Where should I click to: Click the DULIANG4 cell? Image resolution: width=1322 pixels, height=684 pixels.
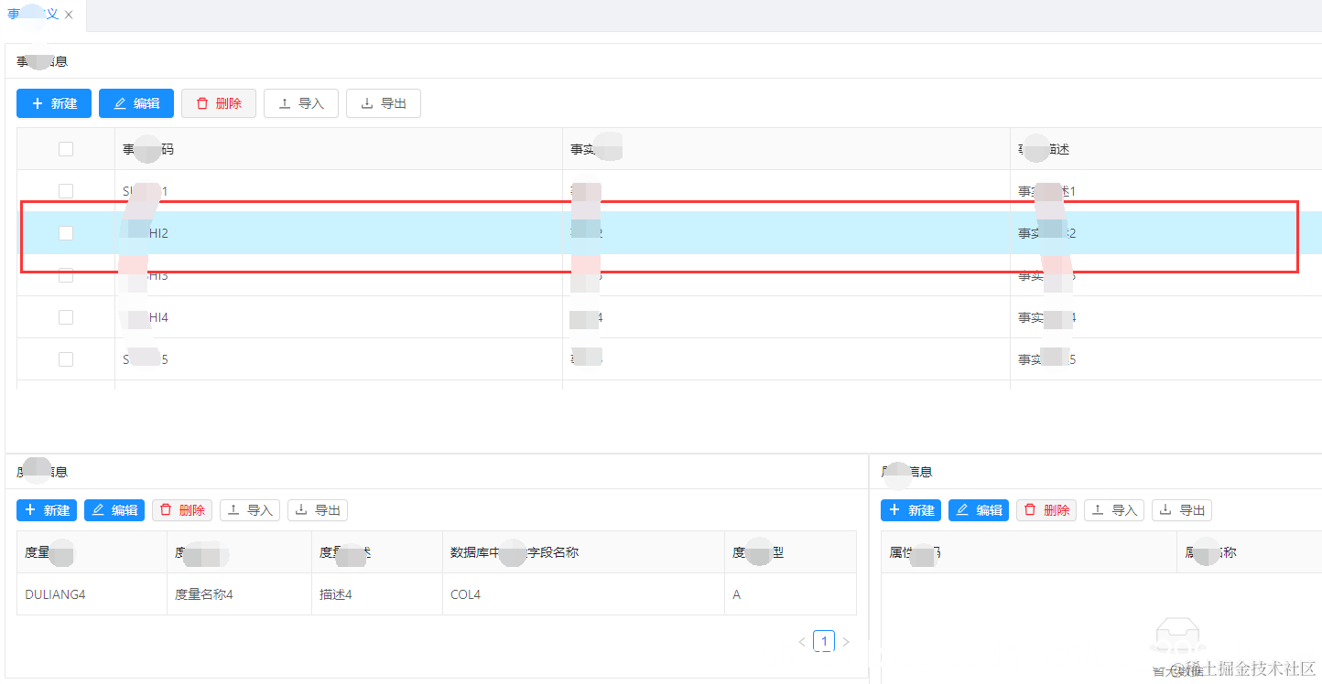92,594
